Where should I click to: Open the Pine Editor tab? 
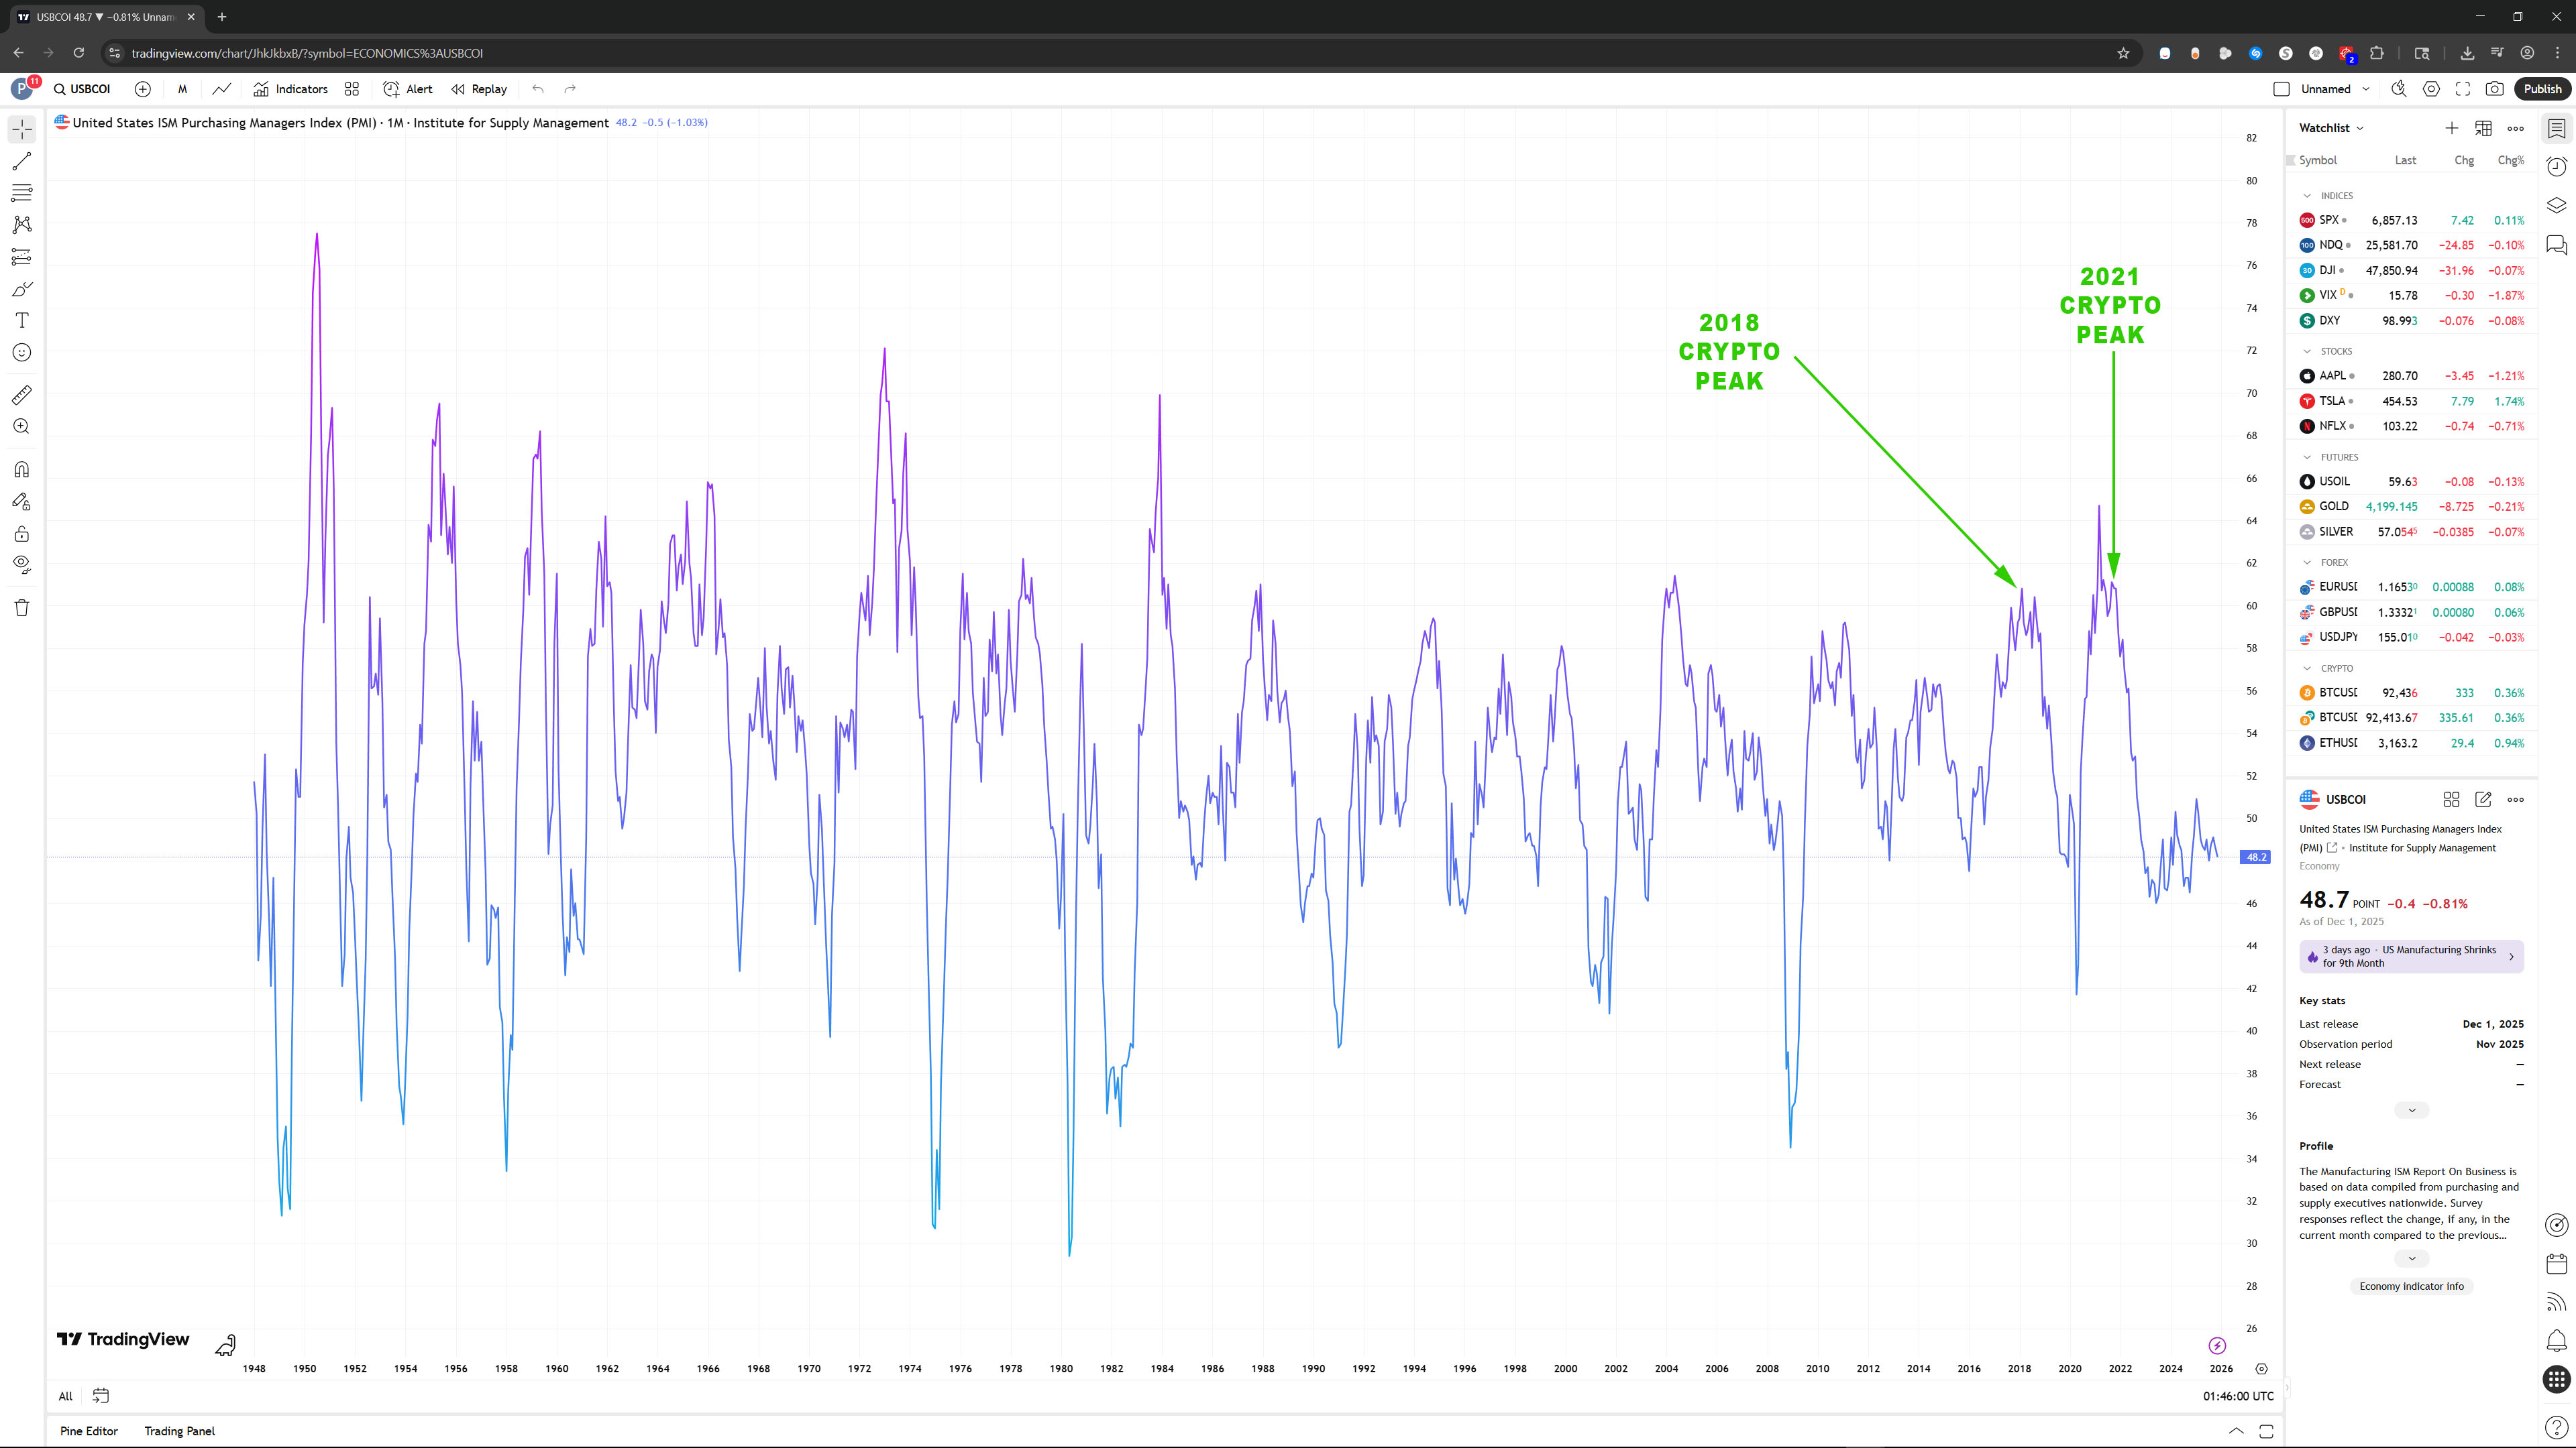click(x=89, y=1431)
